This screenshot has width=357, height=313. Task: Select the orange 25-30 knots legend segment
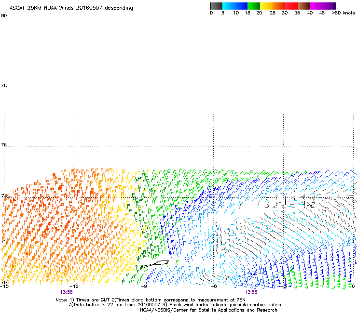279,6
